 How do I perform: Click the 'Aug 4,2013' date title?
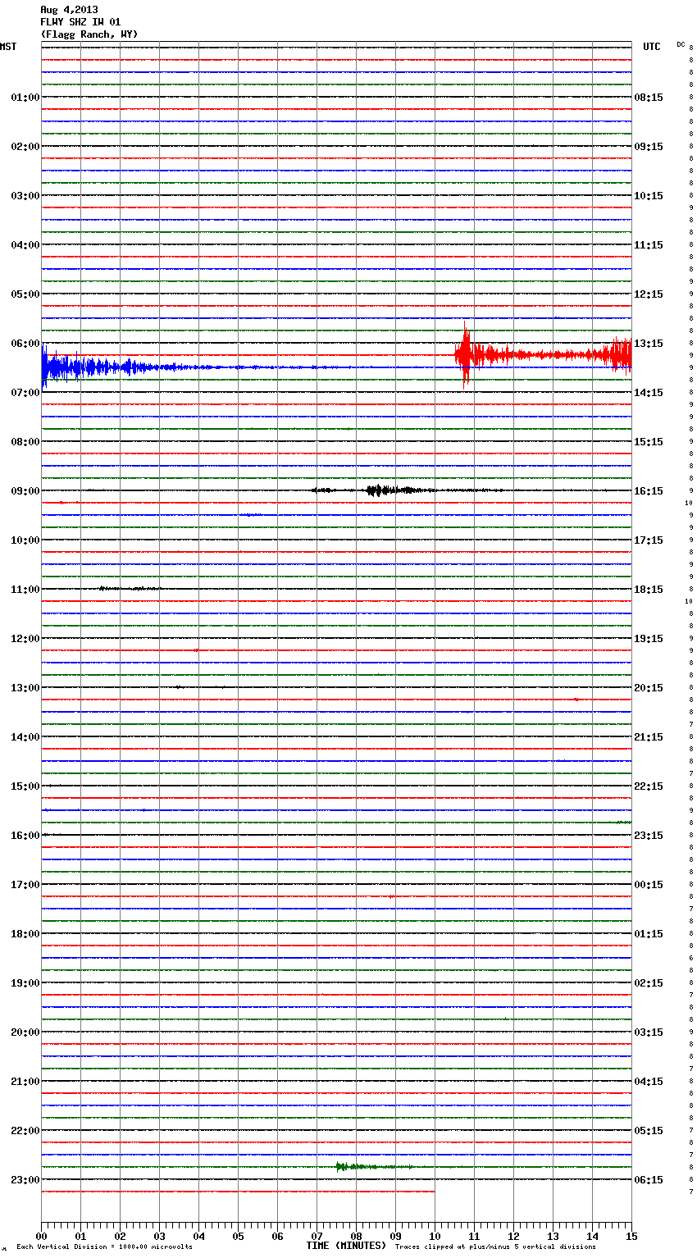pos(69,10)
